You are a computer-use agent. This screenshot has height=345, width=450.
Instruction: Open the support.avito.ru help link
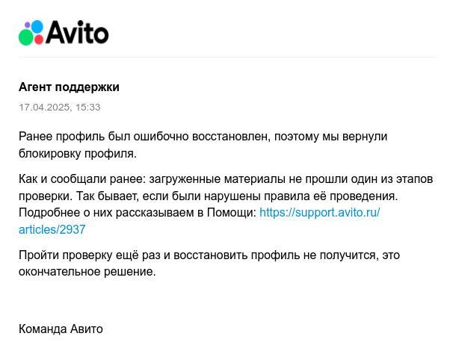(x=319, y=213)
